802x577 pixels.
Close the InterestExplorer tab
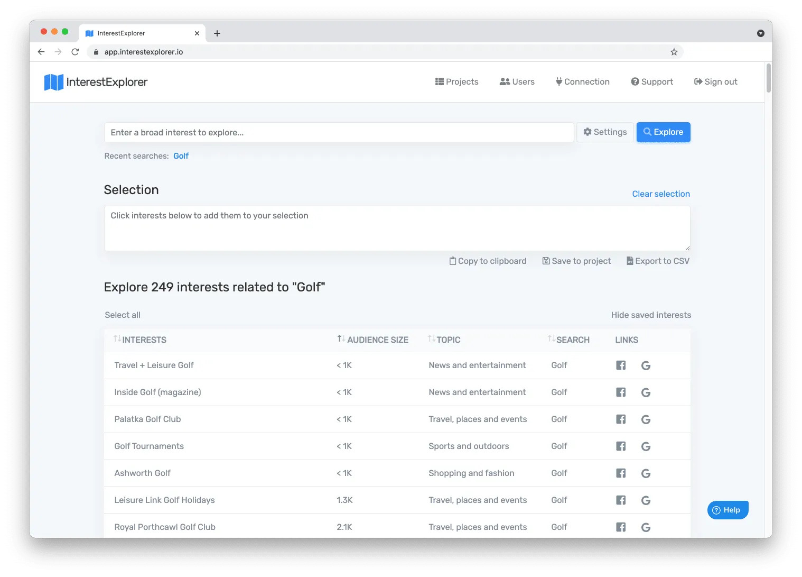tap(197, 33)
